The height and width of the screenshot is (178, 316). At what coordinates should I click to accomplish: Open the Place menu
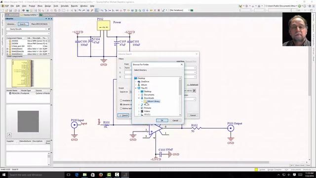point(40,6)
